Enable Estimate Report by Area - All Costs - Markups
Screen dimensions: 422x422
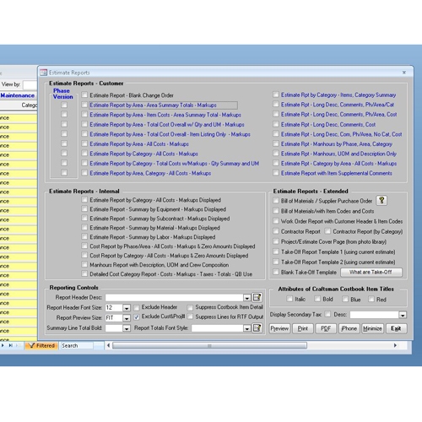(84, 143)
